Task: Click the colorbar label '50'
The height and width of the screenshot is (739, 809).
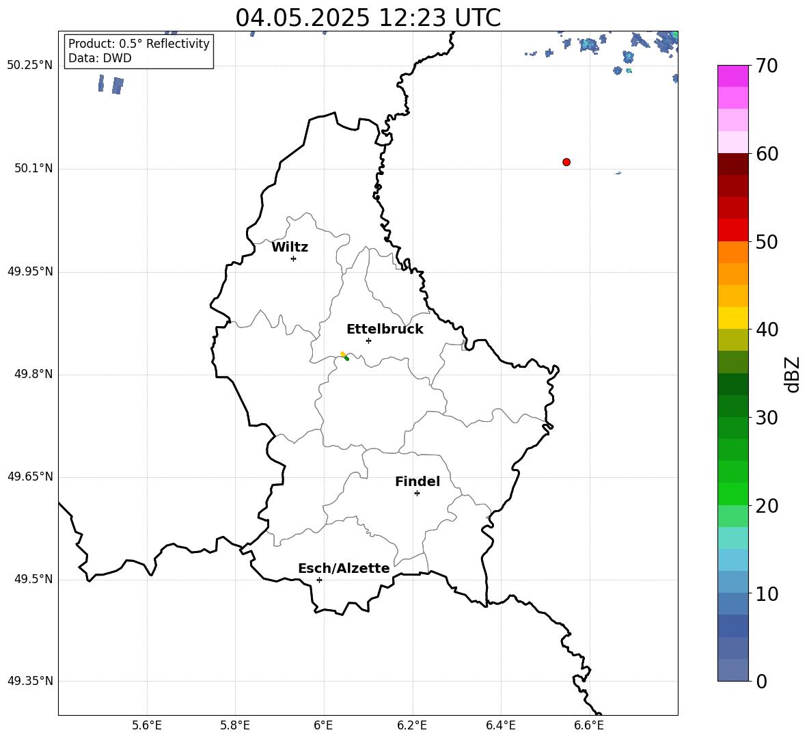Action: coord(766,241)
